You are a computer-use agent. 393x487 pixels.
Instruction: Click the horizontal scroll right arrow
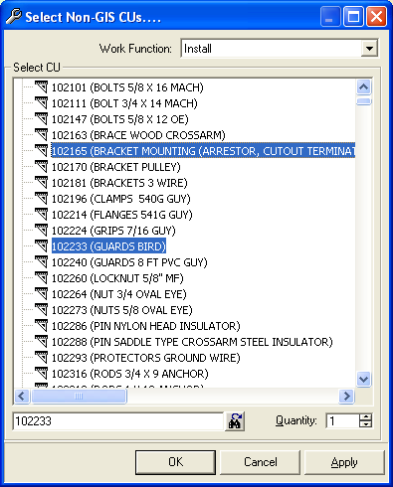point(346,396)
